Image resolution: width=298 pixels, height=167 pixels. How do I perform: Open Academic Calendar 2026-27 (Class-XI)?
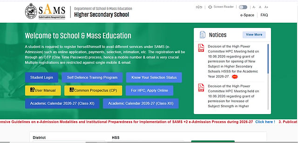point(62,103)
